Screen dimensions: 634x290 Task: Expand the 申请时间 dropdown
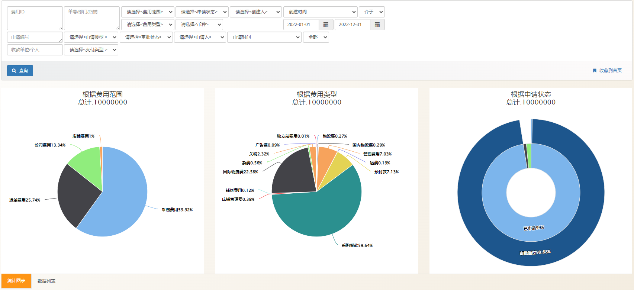coord(264,37)
